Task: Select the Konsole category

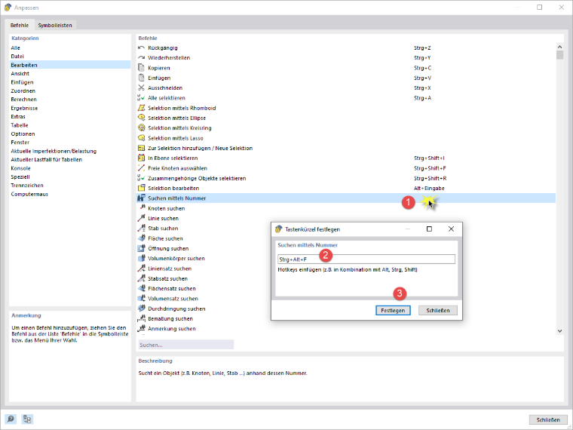Action: pos(70,168)
